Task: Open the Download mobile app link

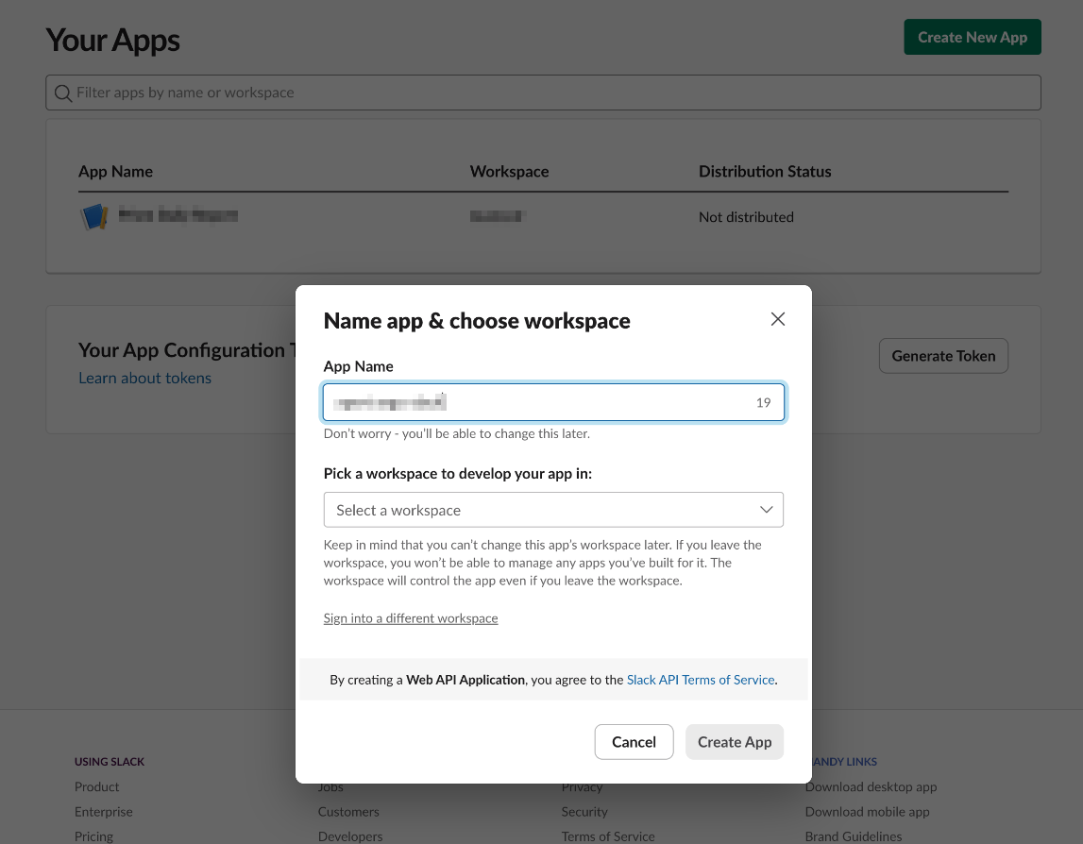Action: [x=867, y=812]
